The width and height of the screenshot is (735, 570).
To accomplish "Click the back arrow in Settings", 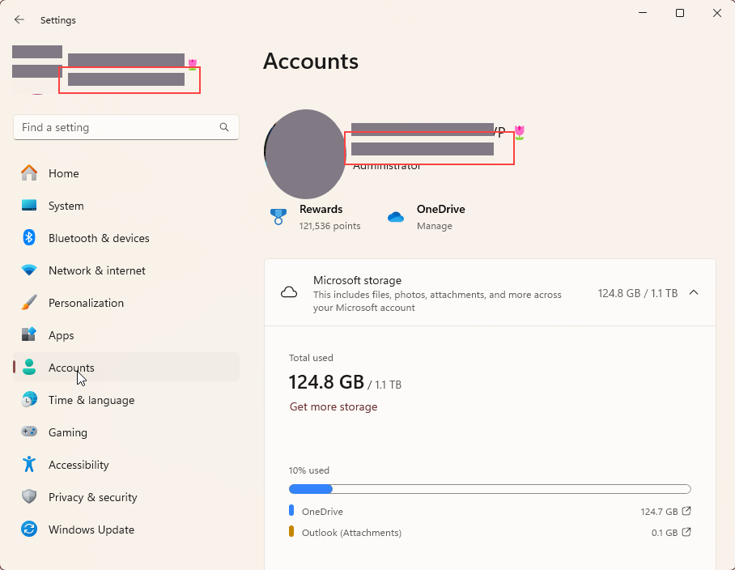I will pyautogui.click(x=19, y=19).
